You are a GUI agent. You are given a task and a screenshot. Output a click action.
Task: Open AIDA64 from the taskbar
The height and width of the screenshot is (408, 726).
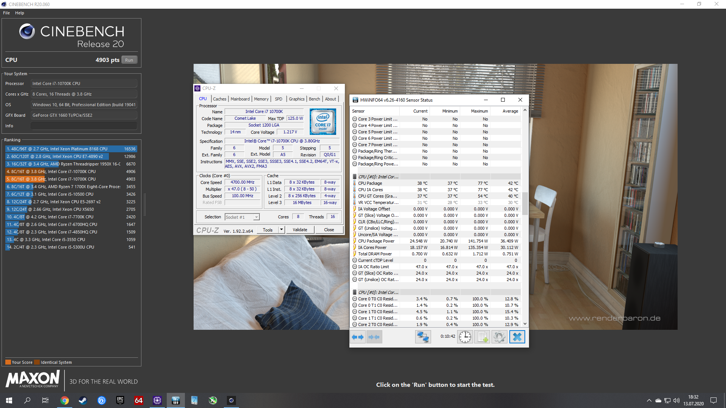click(x=139, y=400)
